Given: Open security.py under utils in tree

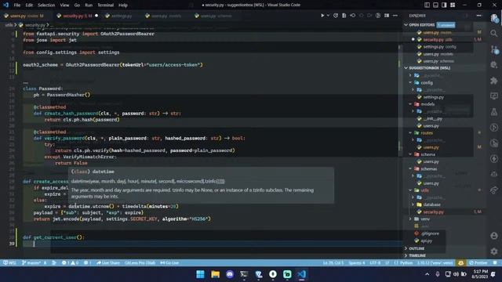Looking at the screenshot, I should [434, 211].
